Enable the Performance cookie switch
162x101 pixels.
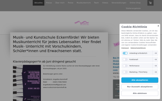pyautogui.click(x=125, y=66)
